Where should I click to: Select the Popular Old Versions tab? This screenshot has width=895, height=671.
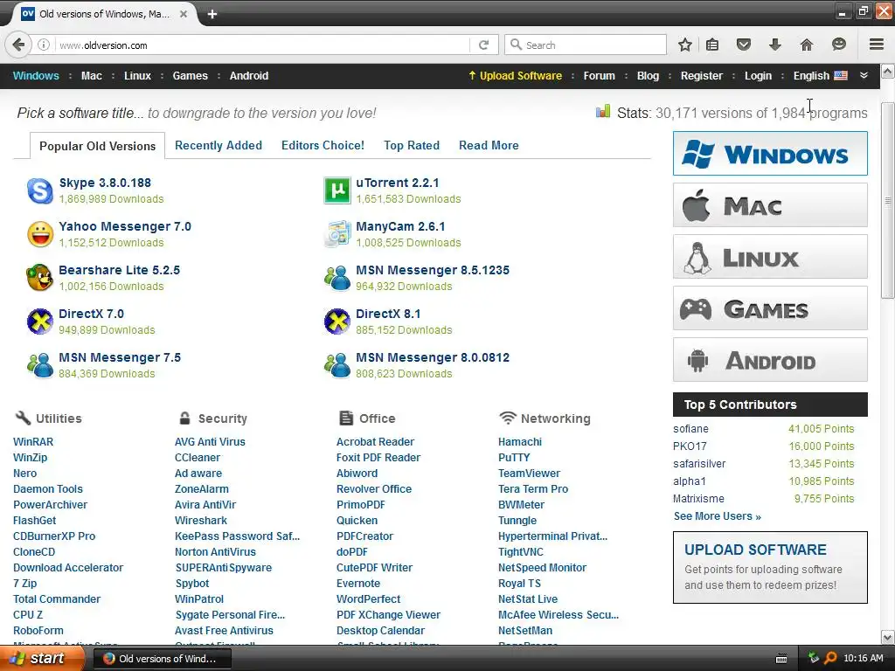(97, 146)
